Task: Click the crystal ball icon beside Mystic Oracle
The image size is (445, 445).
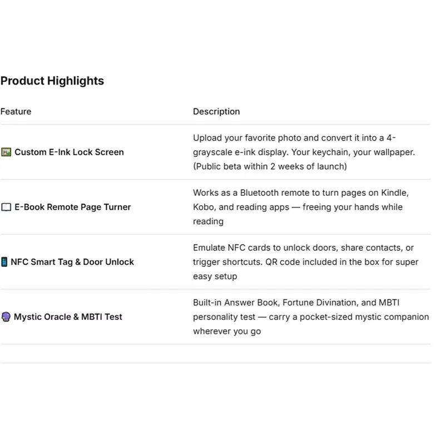Action: point(6,317)
